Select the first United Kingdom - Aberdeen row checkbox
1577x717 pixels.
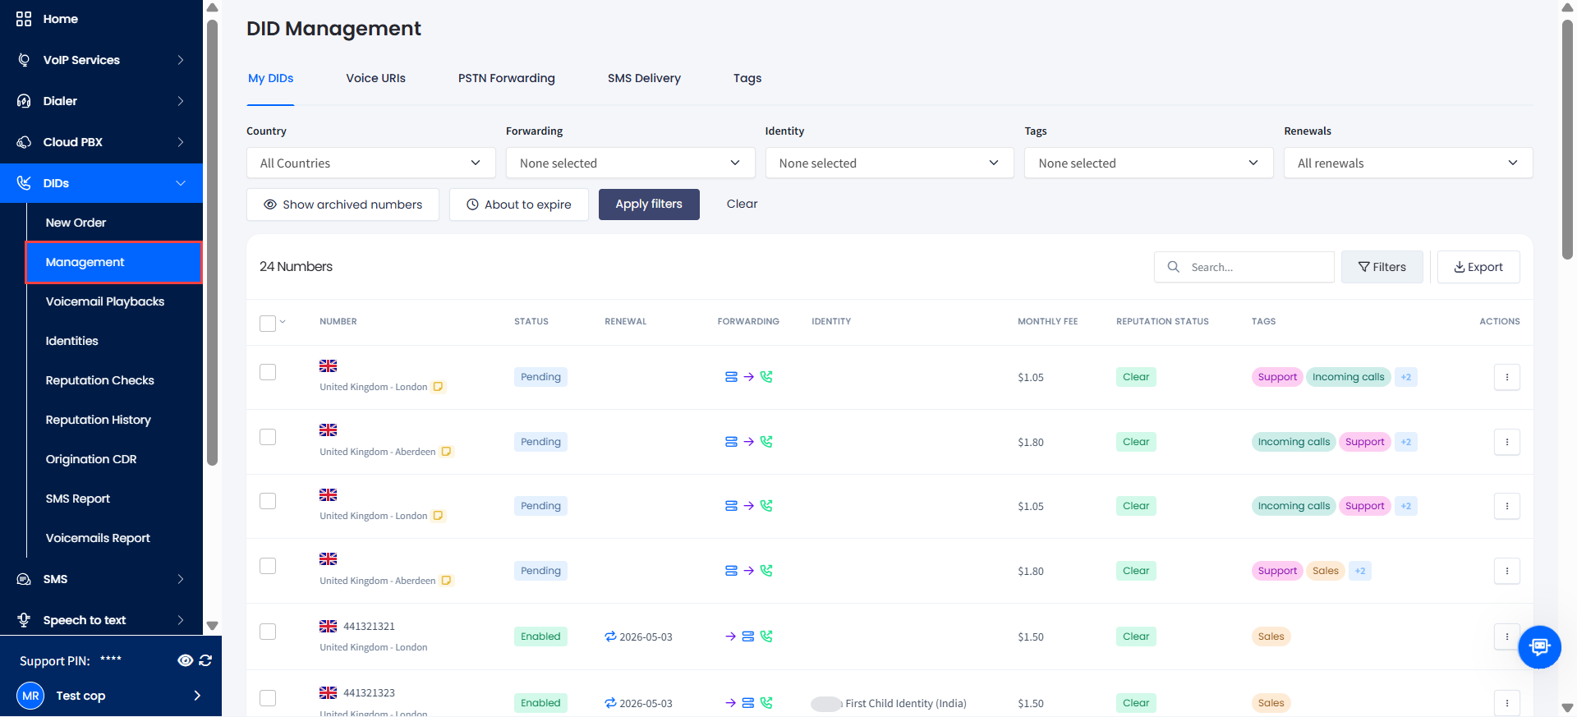pos(268,437)
